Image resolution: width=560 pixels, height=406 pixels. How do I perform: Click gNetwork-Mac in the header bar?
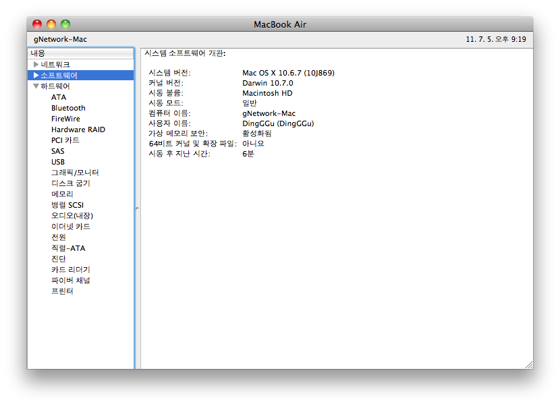click(60, 39)
